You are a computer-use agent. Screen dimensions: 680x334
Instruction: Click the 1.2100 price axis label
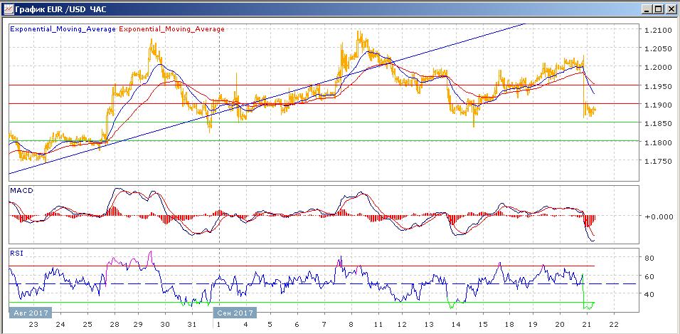[x=656, y=30]
